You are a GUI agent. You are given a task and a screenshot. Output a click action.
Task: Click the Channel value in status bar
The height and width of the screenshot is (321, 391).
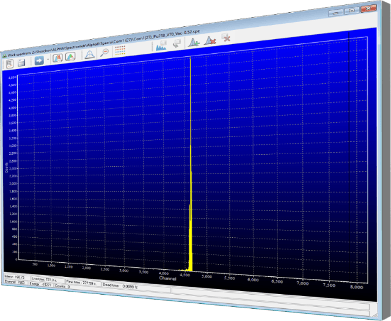tap(15, 282)
